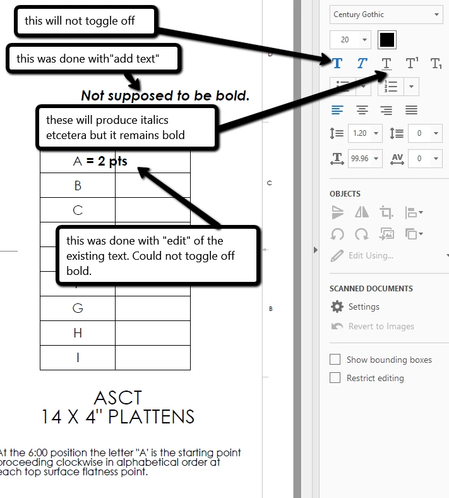Justify the text
Viewport: 449px width, 498px height.
[x=411, y=110]
